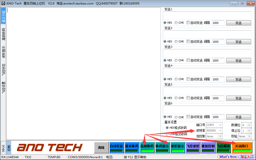Screen dimensions: 256x160
Task: Click into the 发送1 text box
Action: pyautogui.click(x=207, y=16)
